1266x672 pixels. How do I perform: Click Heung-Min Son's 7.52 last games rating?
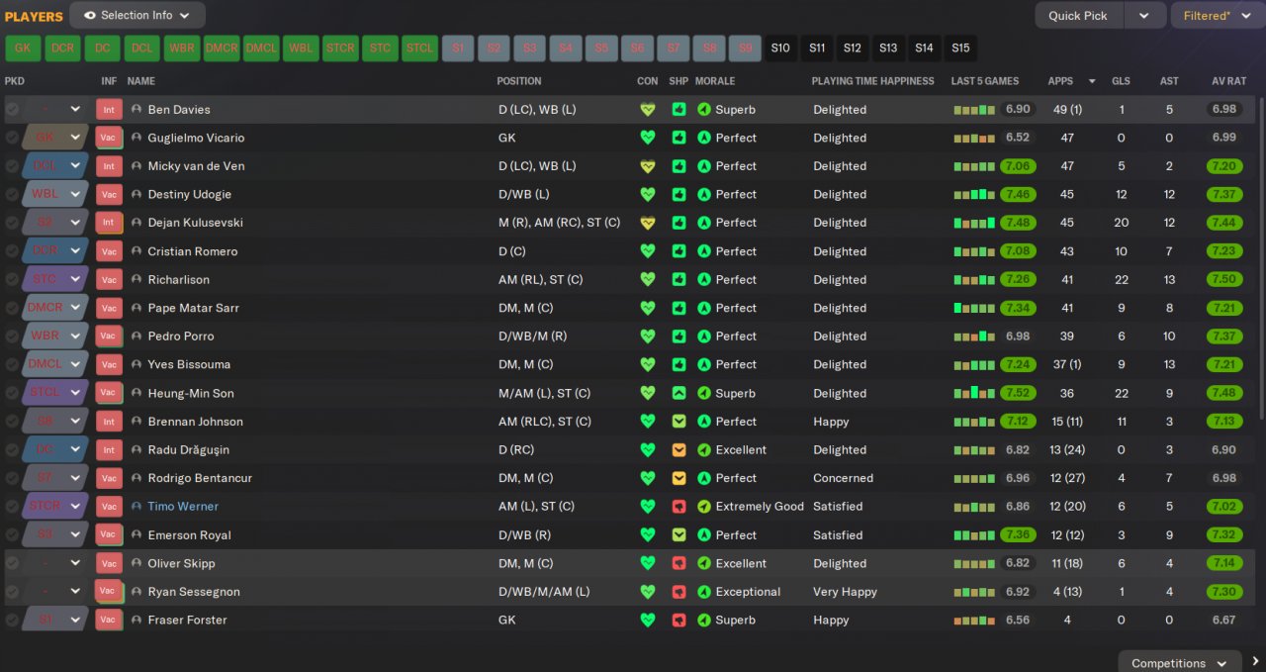pos(1018,394)
